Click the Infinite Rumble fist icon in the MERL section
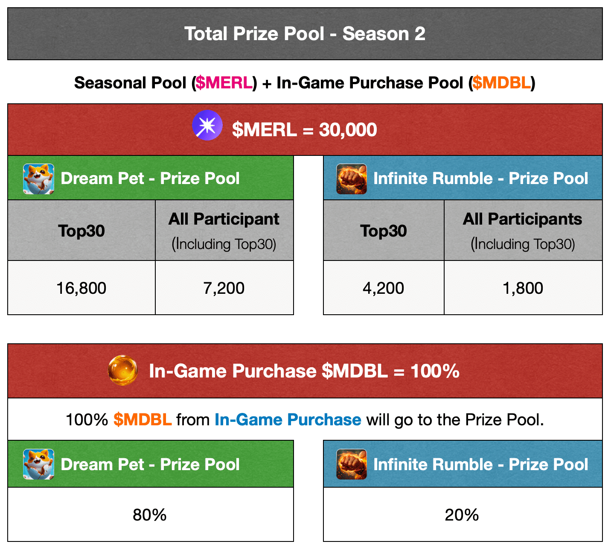This screenshot has height=550, width=611. (x=352, y=179)
